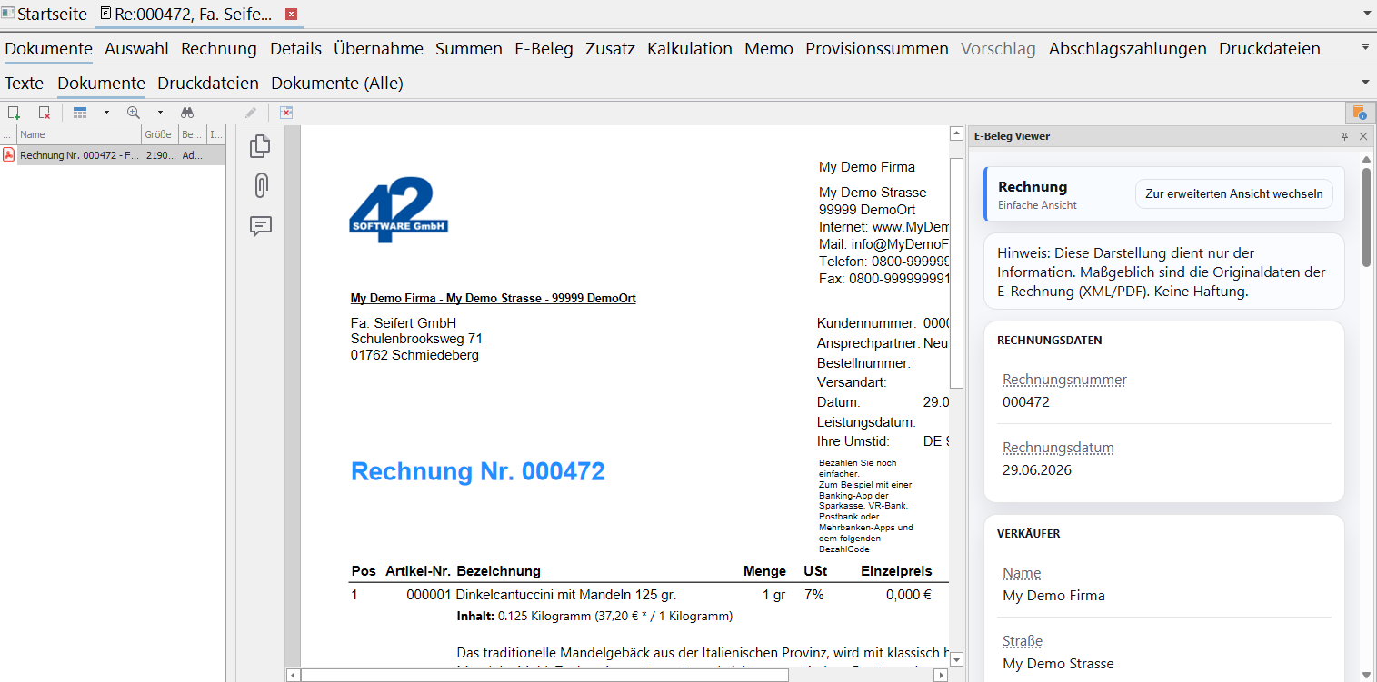Screen dimensions: 1377x682
Task: Click the Rechnungsdatum value 29.06.2026
Action: tap(1037, 469)
